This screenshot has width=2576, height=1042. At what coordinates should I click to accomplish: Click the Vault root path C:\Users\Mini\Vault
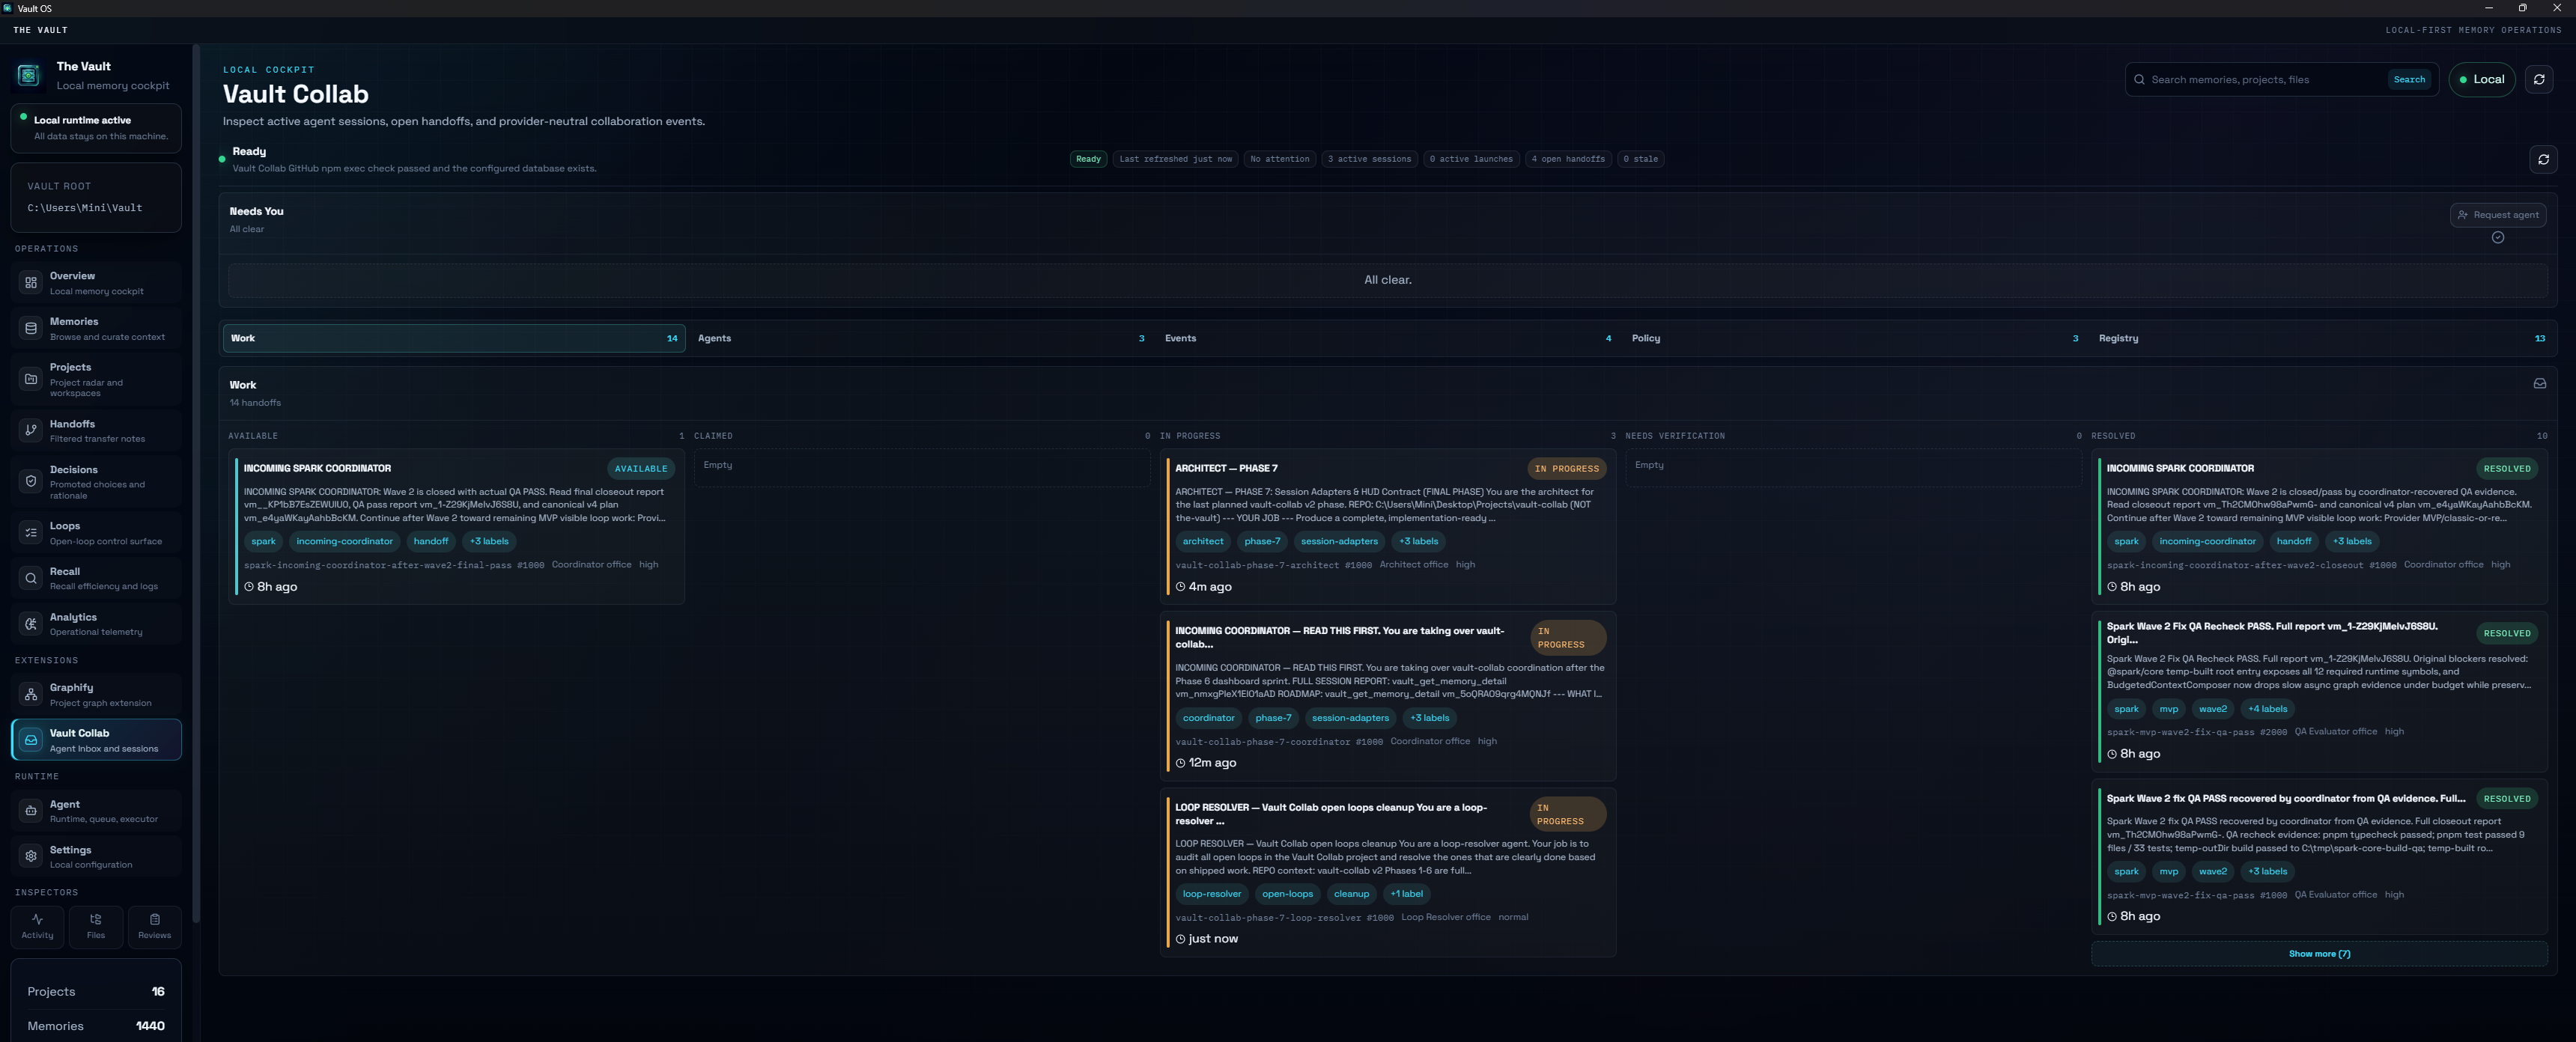85,208
